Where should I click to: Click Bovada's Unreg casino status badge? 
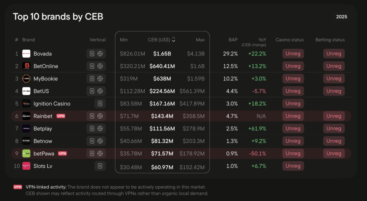(x=293, y=54)
